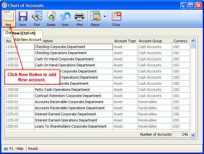This screenshot has height=154, width=204.
Task: Click the Close toolbar icon
Action: 116,16
